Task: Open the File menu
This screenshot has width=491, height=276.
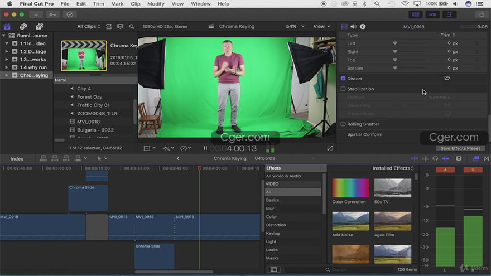Action: tap(65, 4)
